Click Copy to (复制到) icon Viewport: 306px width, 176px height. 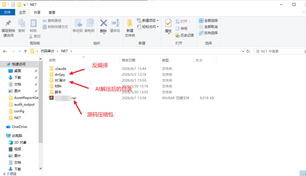(x=90, y=24)
